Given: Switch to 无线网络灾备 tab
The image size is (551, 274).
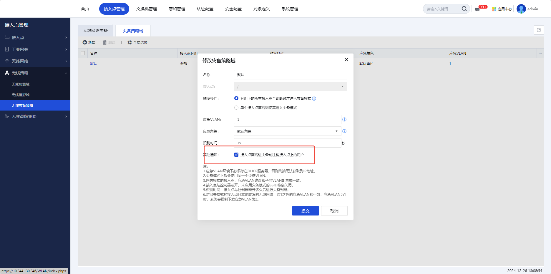Looking at the screenshot, I should click(x=95, y=31).
